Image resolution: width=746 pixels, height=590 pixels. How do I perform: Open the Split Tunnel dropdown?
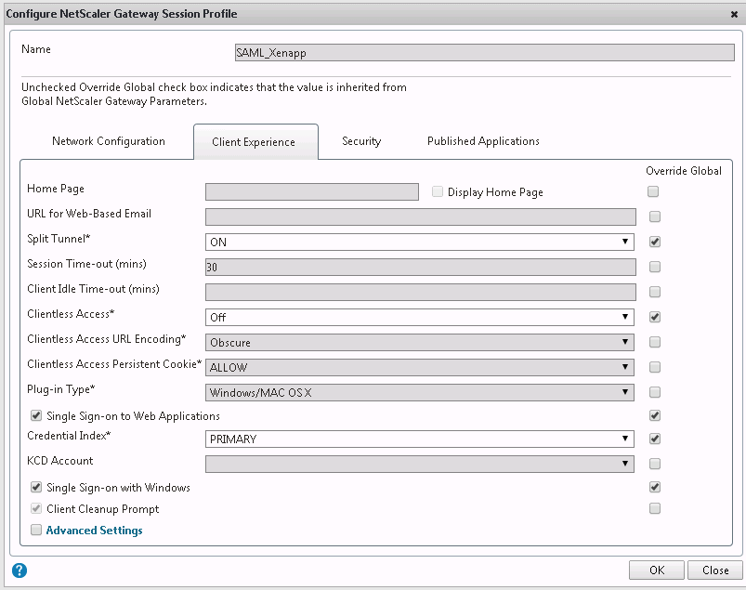[420, 243]
